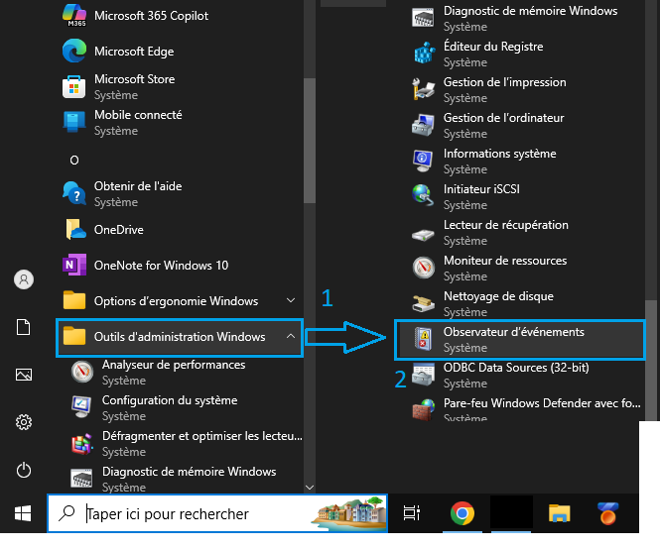Click the Options d'ergonomie Windows folder
660x549 pixels.
[180, 301]
